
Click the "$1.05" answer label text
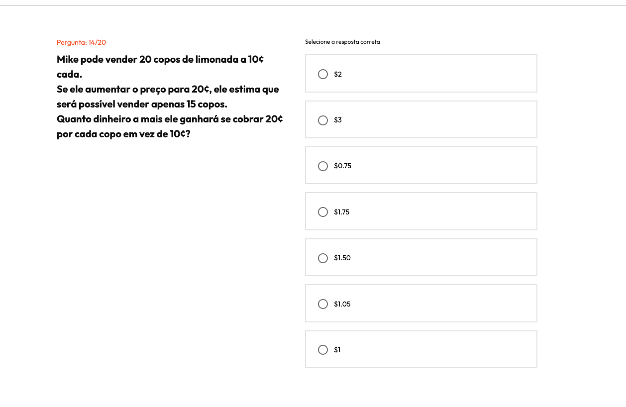click(342, 304)
